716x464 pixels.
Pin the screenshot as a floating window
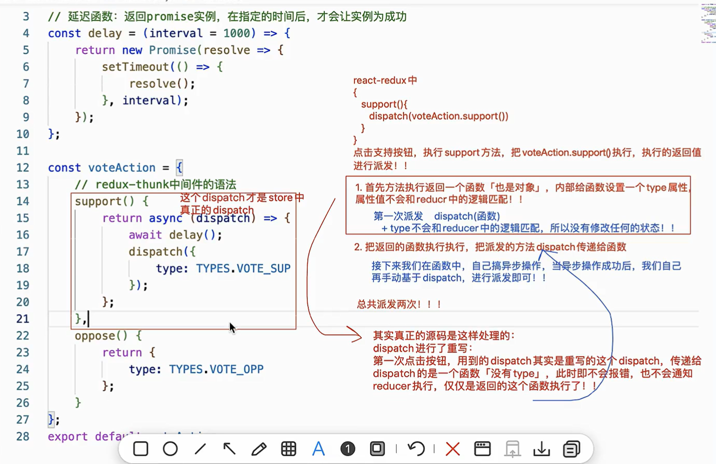pyautogui.click(x=482, y=449)
